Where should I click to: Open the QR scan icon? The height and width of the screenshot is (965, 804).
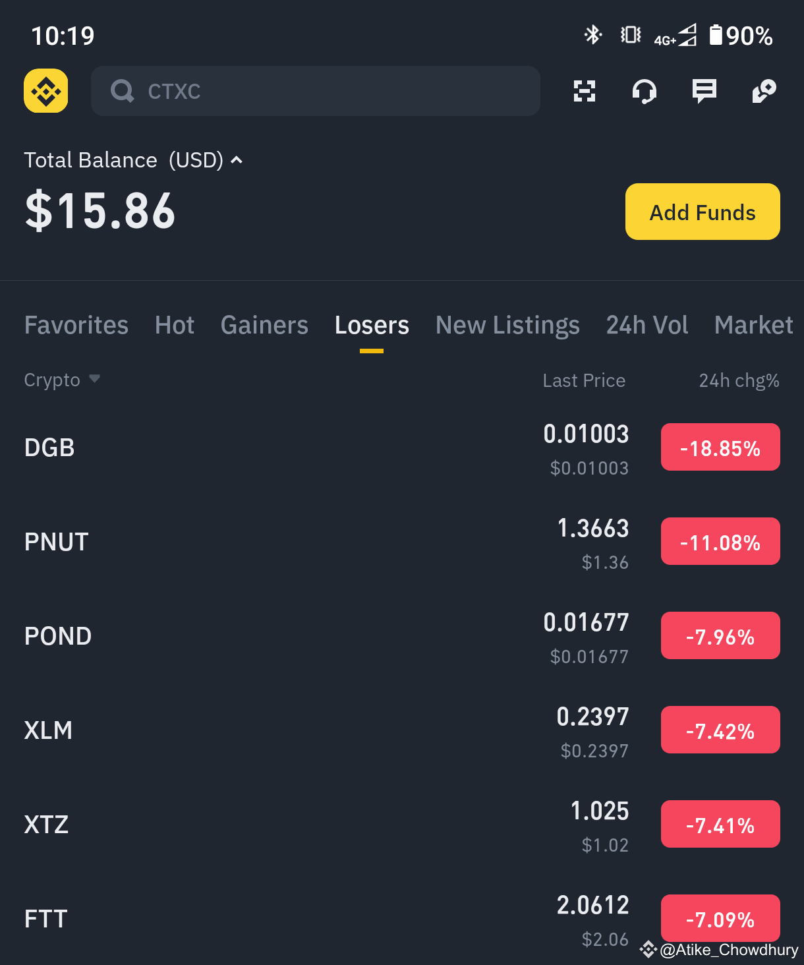[585, 91]
